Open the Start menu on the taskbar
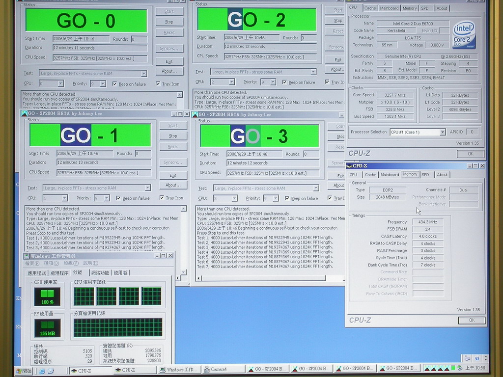 pos(24,371)
